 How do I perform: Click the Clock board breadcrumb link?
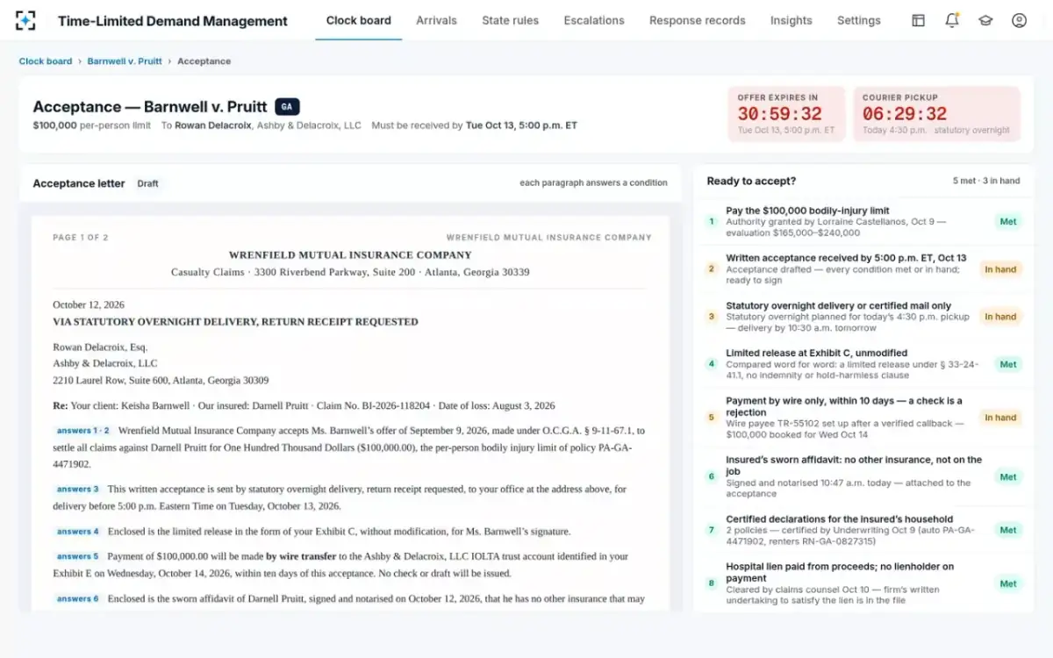(x=46, y=61)
